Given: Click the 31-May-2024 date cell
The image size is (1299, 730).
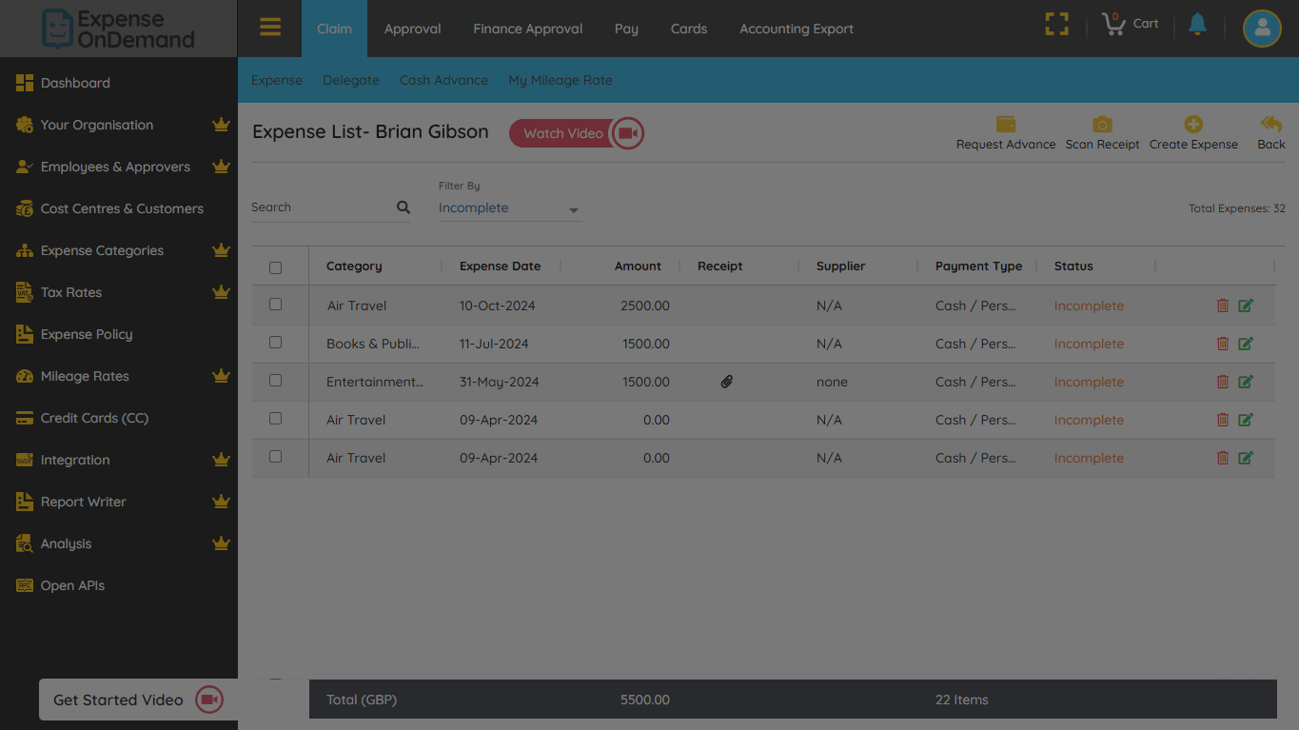Looking at the screenshot, I should 500,382.
